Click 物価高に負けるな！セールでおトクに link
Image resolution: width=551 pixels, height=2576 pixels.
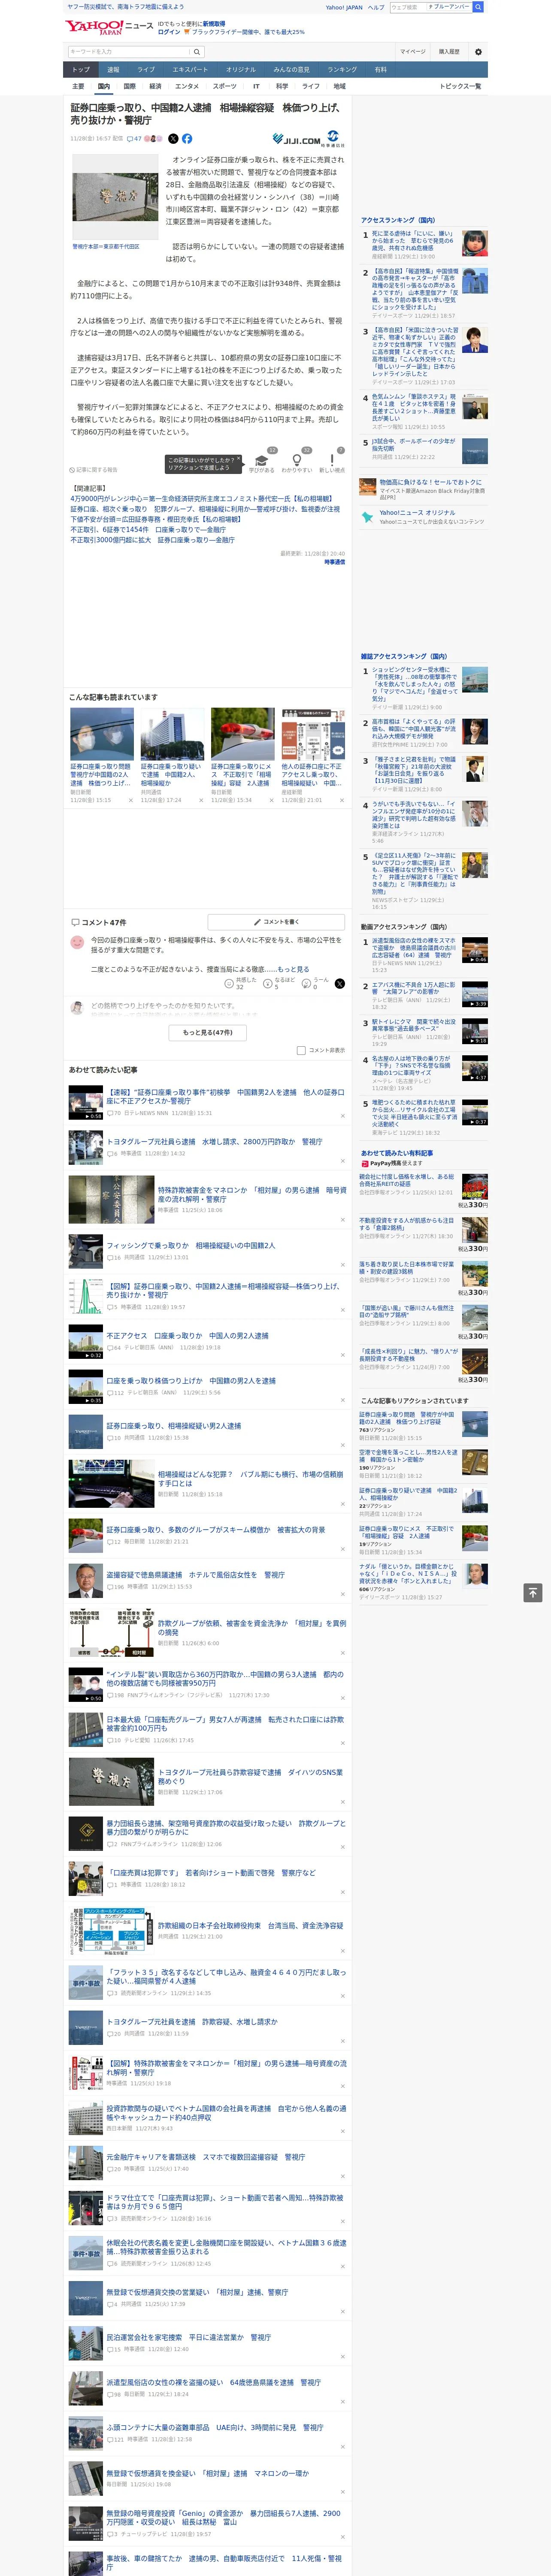[430, 482]
